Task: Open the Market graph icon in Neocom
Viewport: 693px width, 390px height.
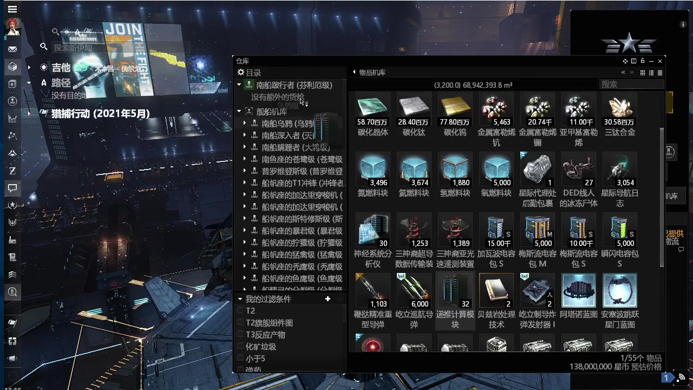Action: pos(12,119)
